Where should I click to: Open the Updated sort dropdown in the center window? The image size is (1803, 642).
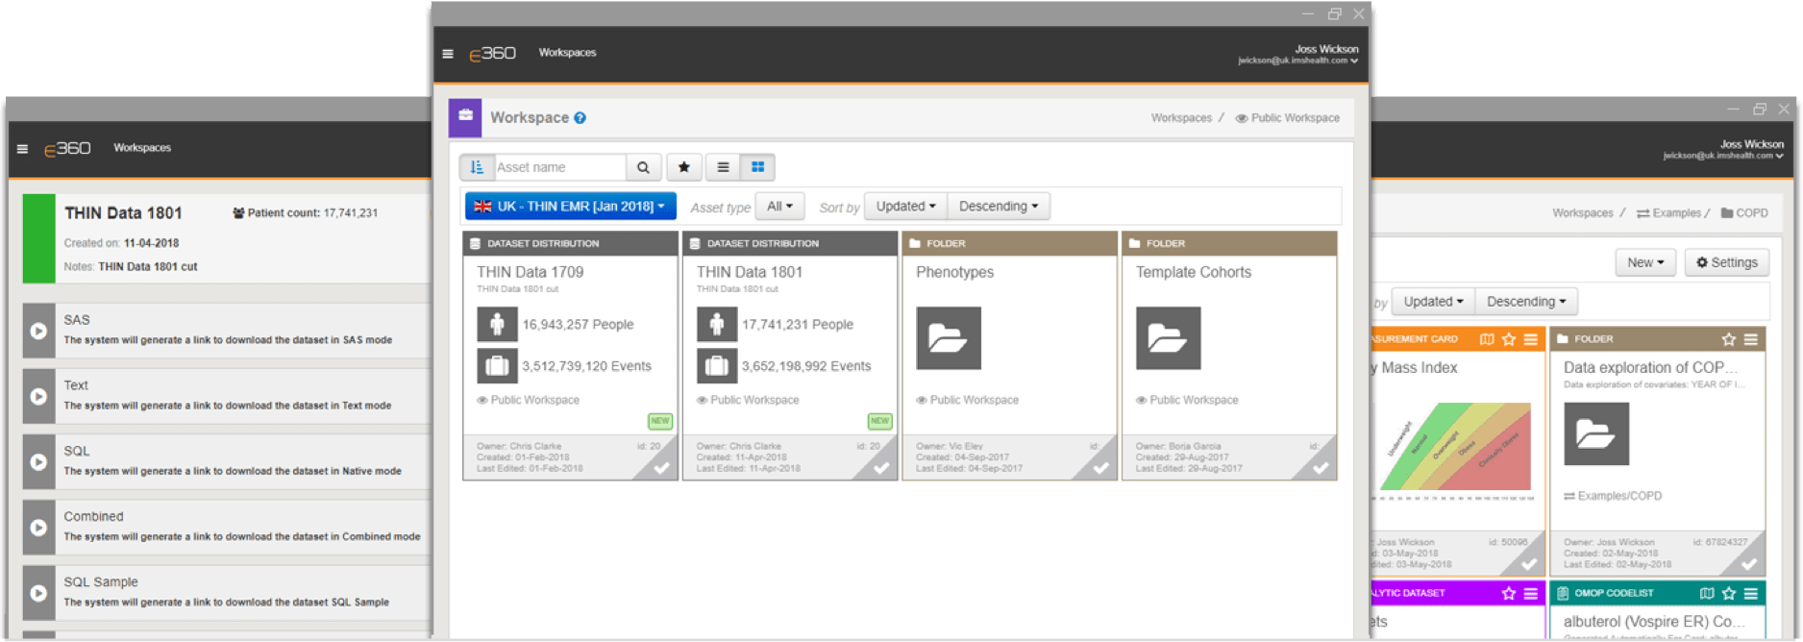pos(905,207)
